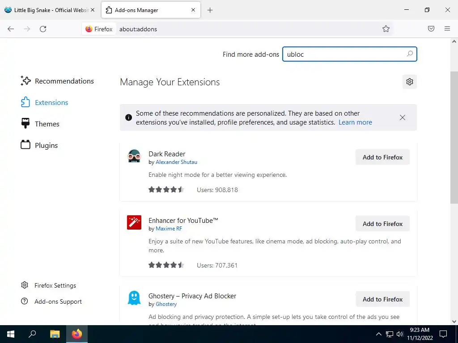The height and width of the screenshot is (343, 458).
Task: Open the Add-ons Support link
Action: point(51,301)
